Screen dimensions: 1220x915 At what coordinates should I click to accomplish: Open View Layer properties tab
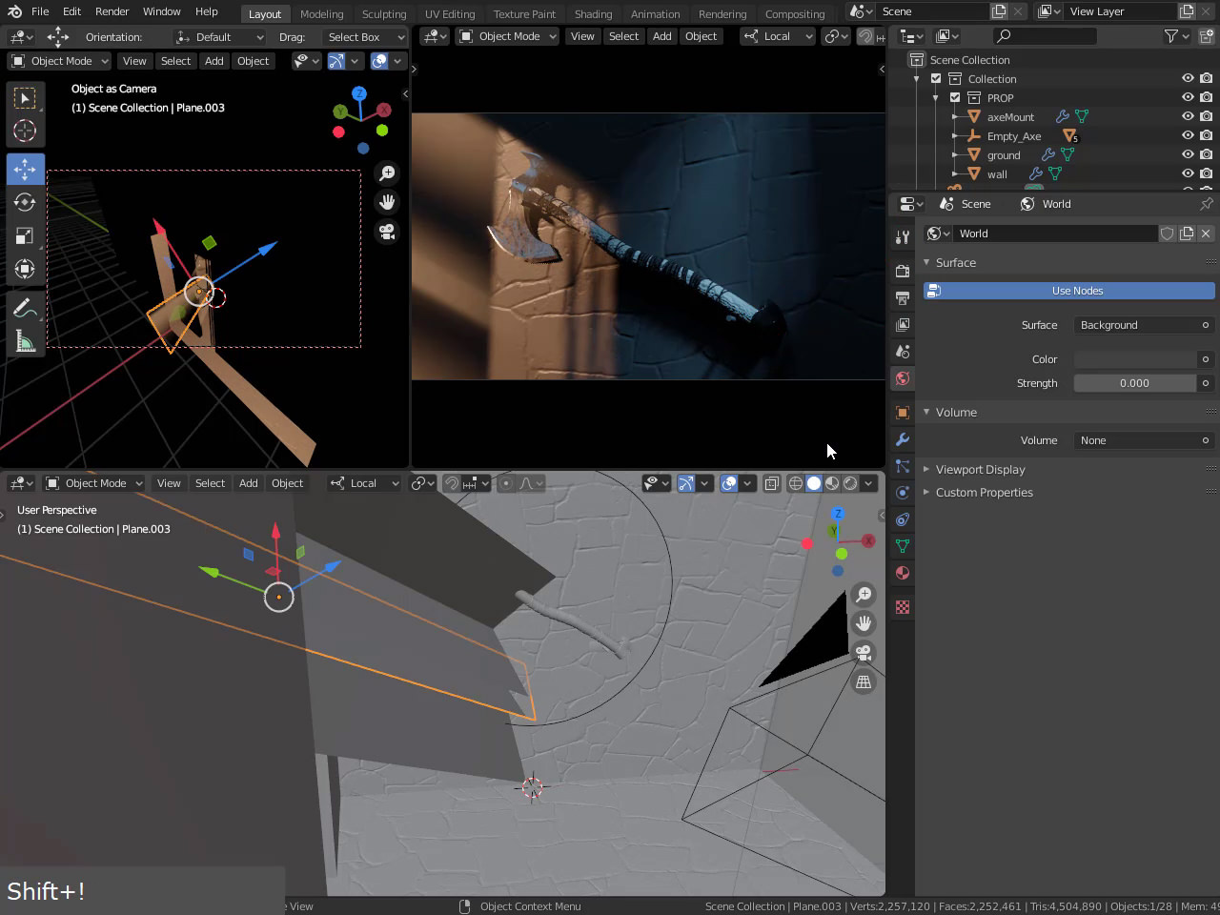tap(902, 325)
